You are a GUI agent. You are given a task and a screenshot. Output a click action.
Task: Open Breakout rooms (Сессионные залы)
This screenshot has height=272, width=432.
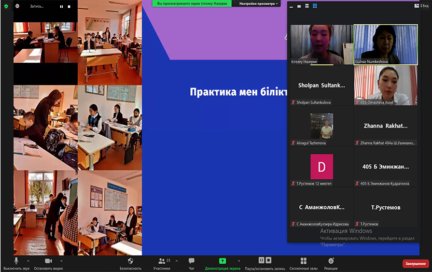coord(303,262)
